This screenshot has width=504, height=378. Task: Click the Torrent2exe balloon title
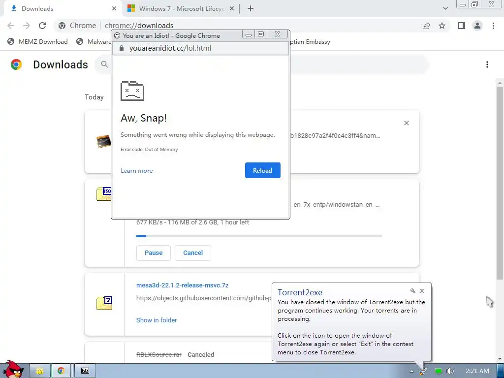[300, 292]
